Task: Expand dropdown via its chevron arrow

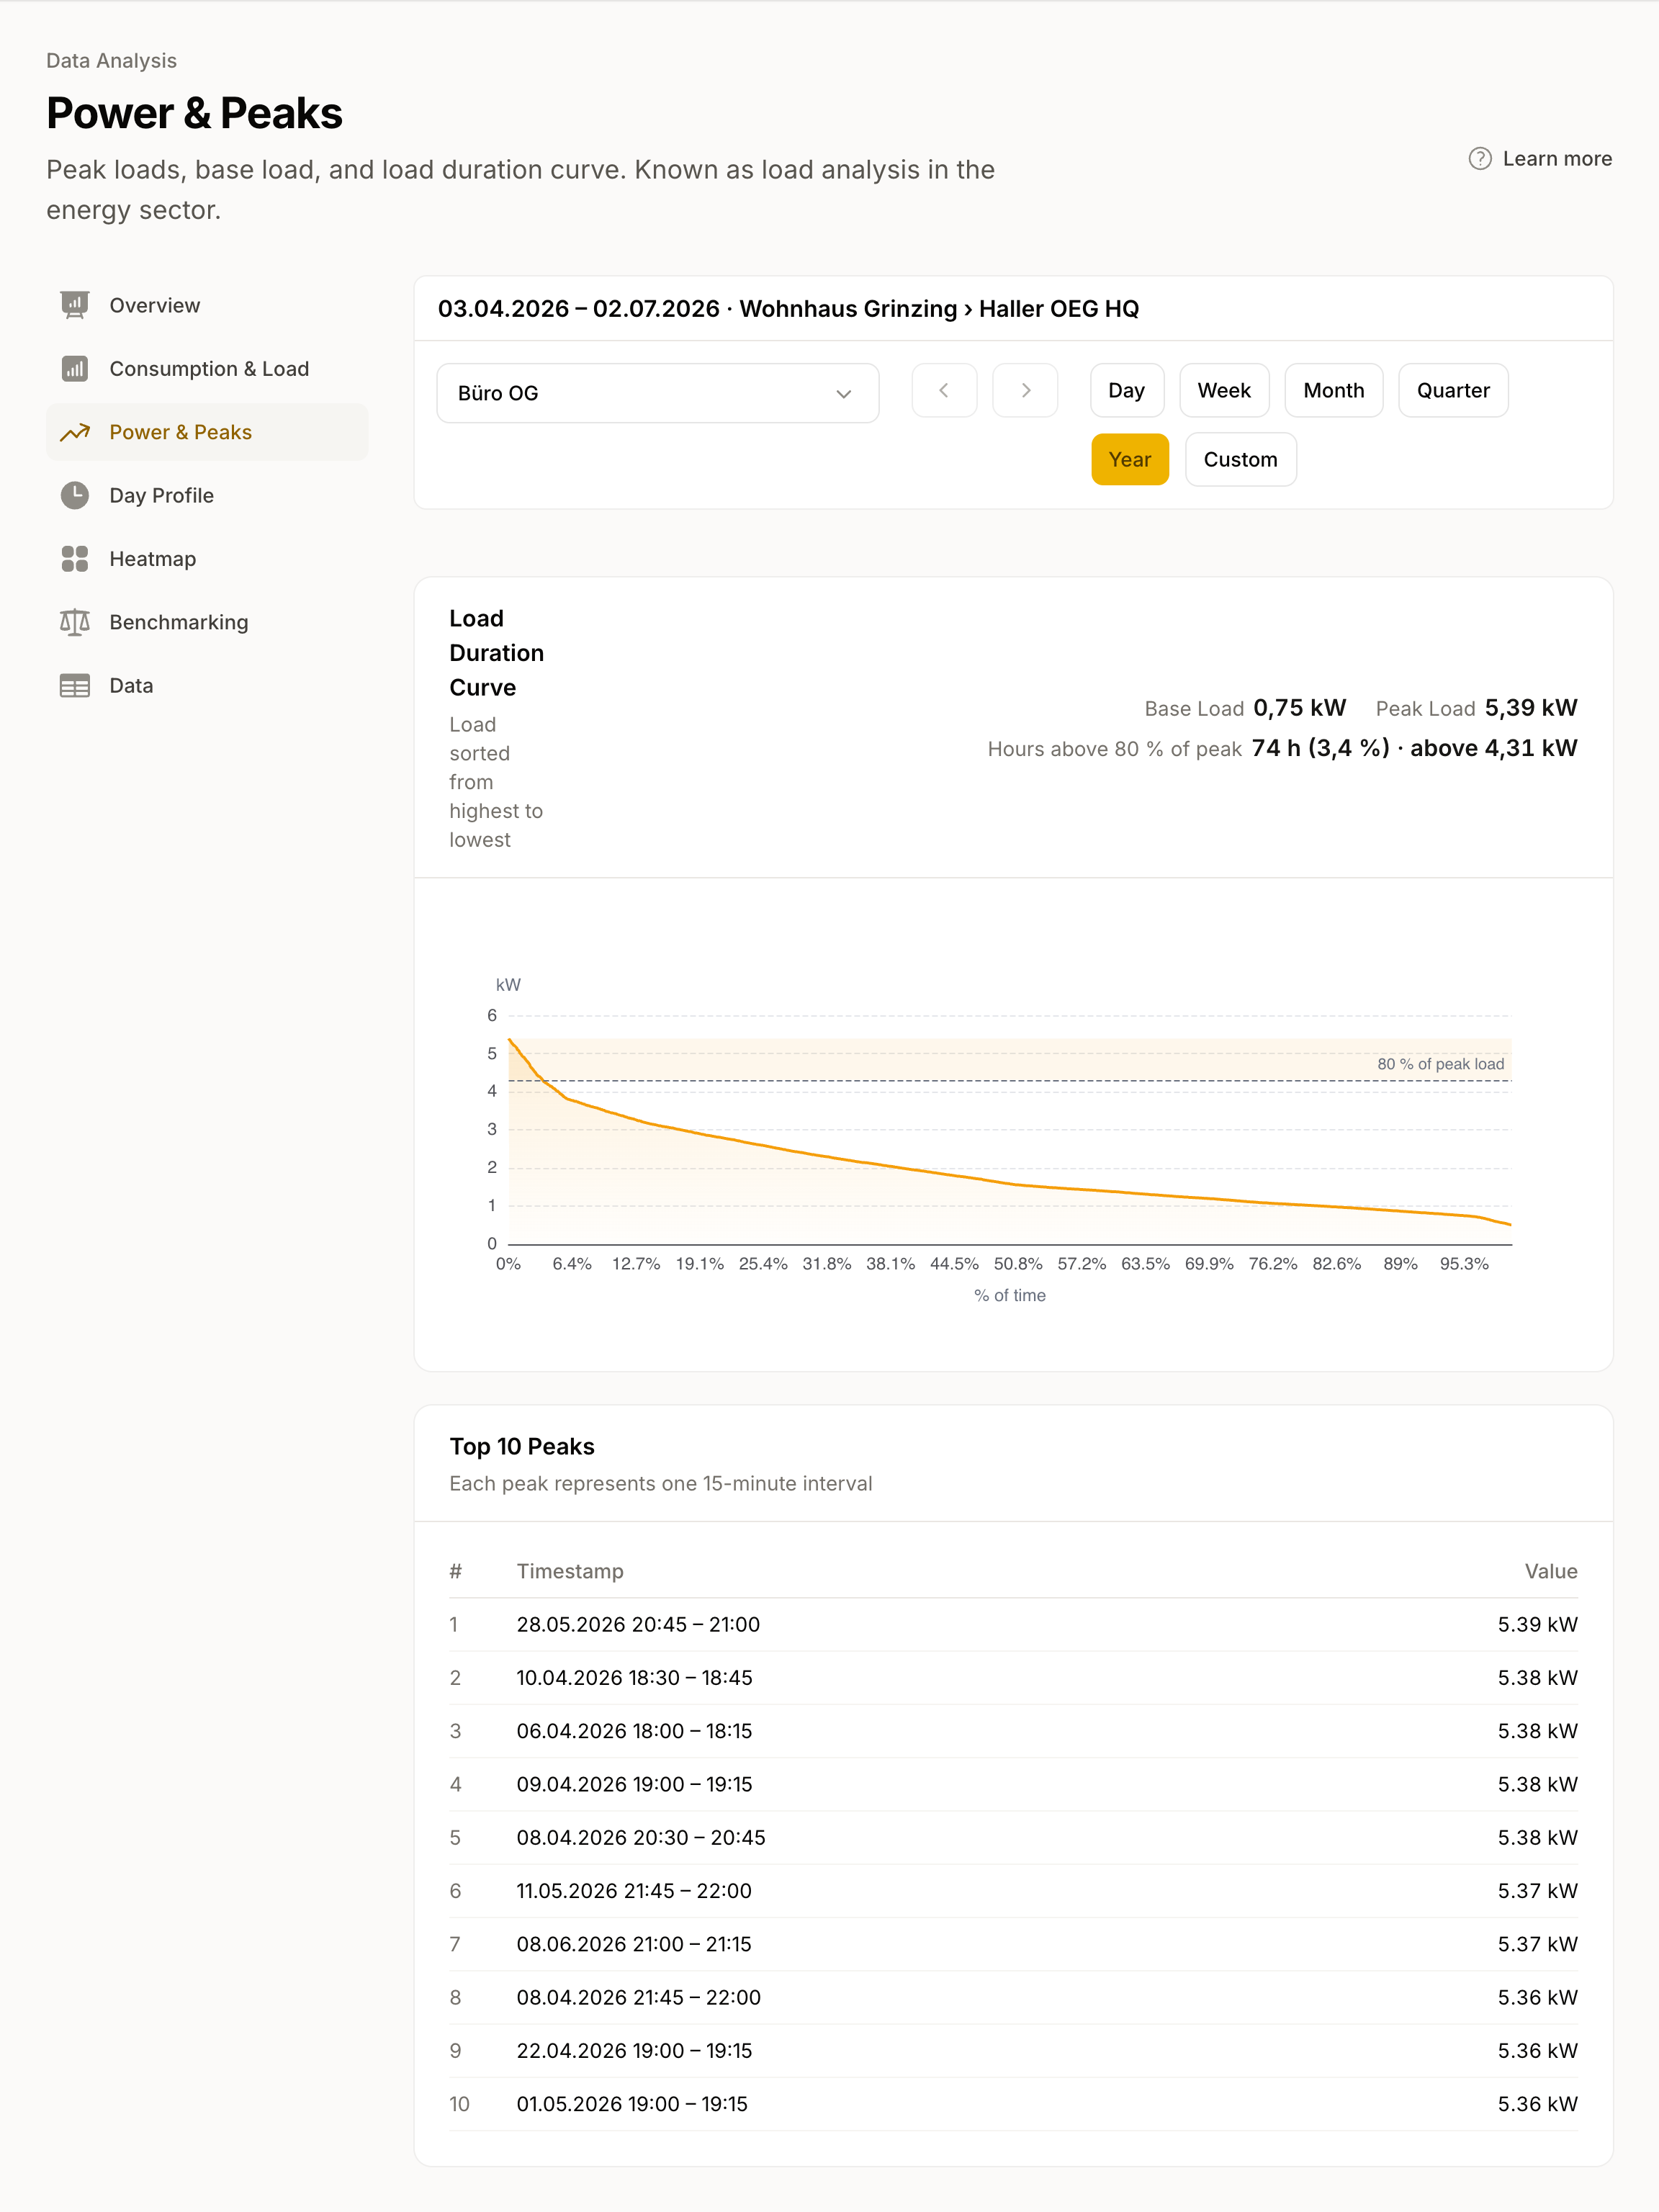Action: tap(844, 394)
